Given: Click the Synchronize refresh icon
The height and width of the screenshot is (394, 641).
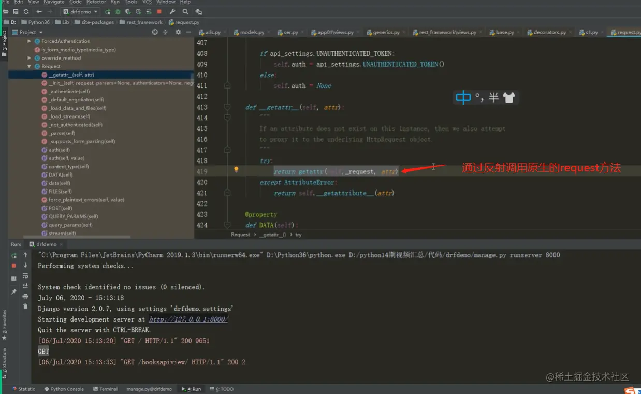Looking at the screenshot, I should click(26, 11).
